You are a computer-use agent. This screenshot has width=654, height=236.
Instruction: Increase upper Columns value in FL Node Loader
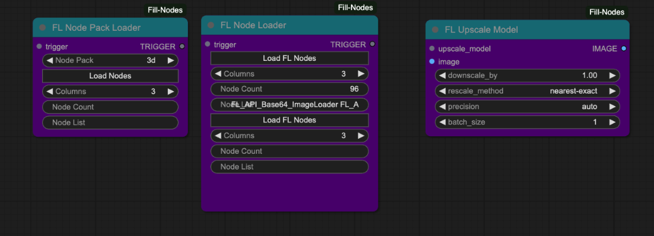point(361,73)
